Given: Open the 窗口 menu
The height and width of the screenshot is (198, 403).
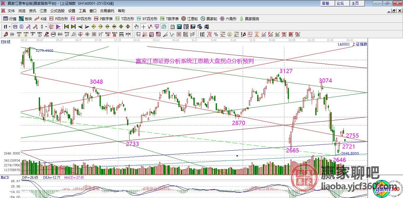Looking at the screenshot, I should click(x=93, y=11).
